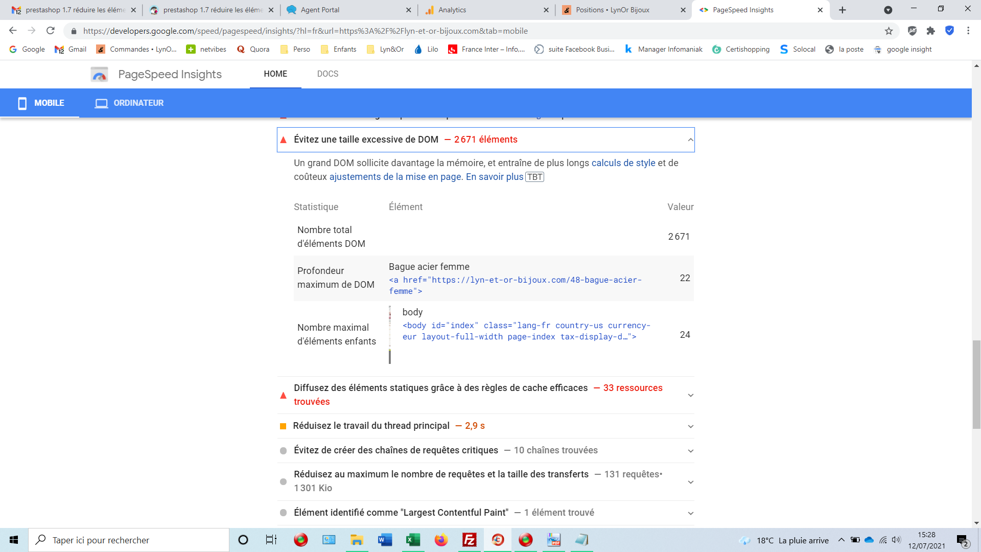Launch Excel from the taskbar

413,540
